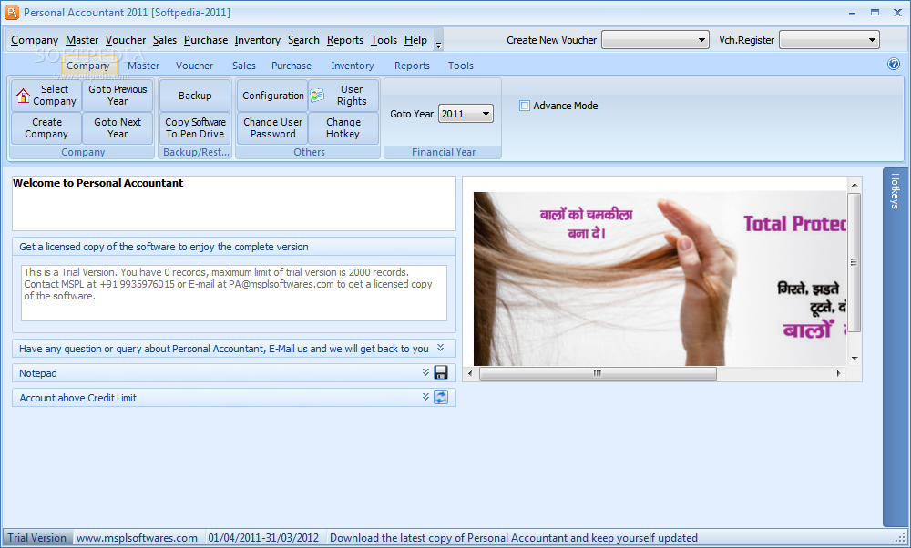
Task: Switch to the Sales ribbon tab
Action: (244, 66)
